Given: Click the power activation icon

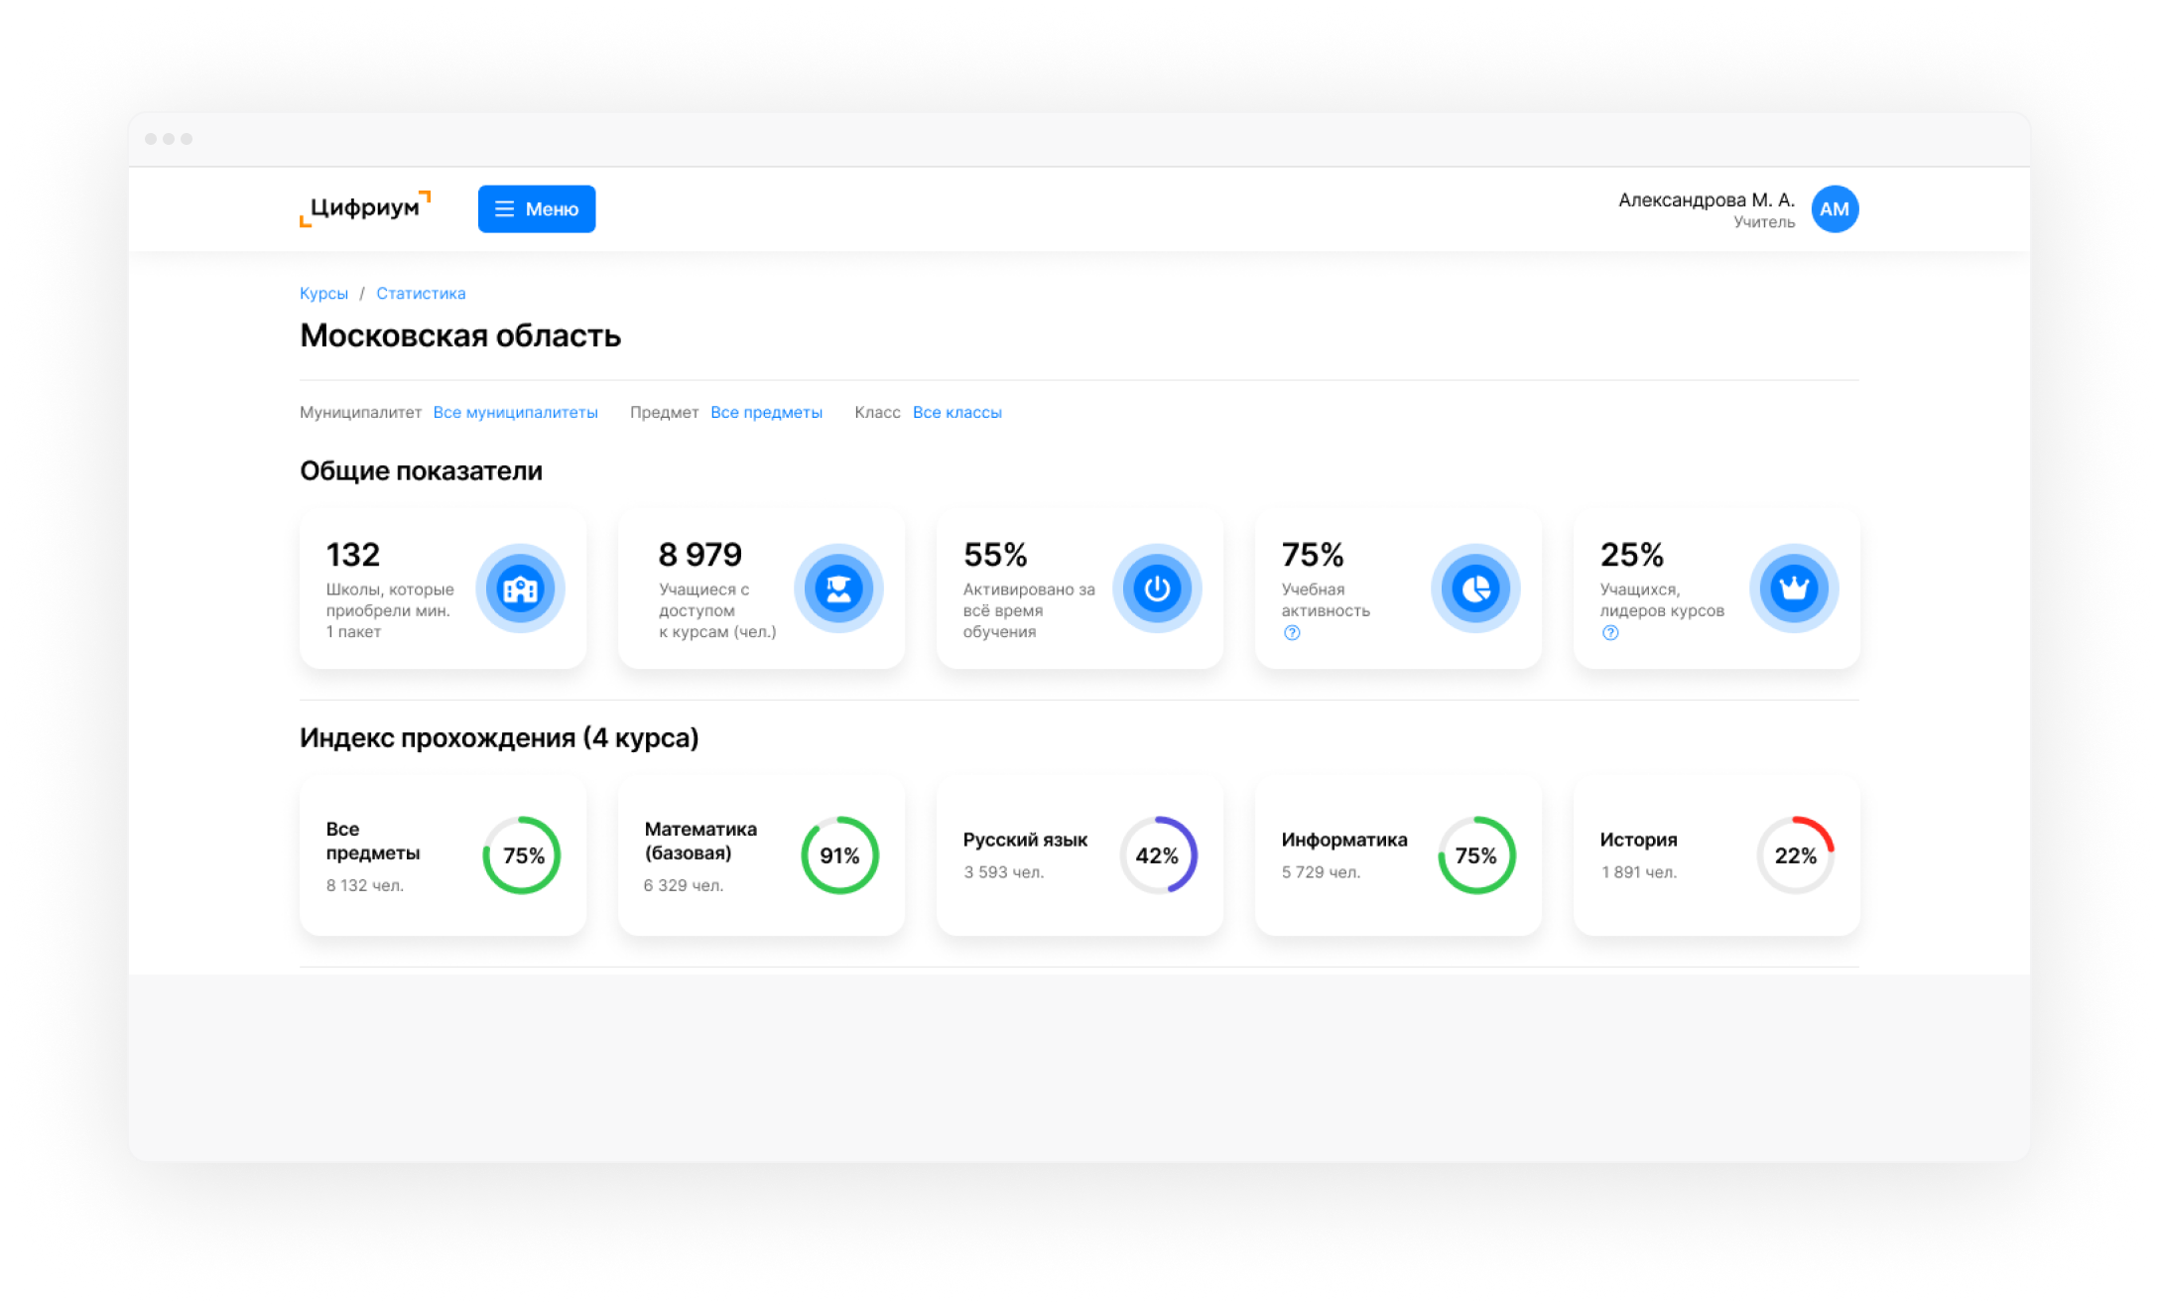Looking at the screenshot, I should tap(1157, 588).
